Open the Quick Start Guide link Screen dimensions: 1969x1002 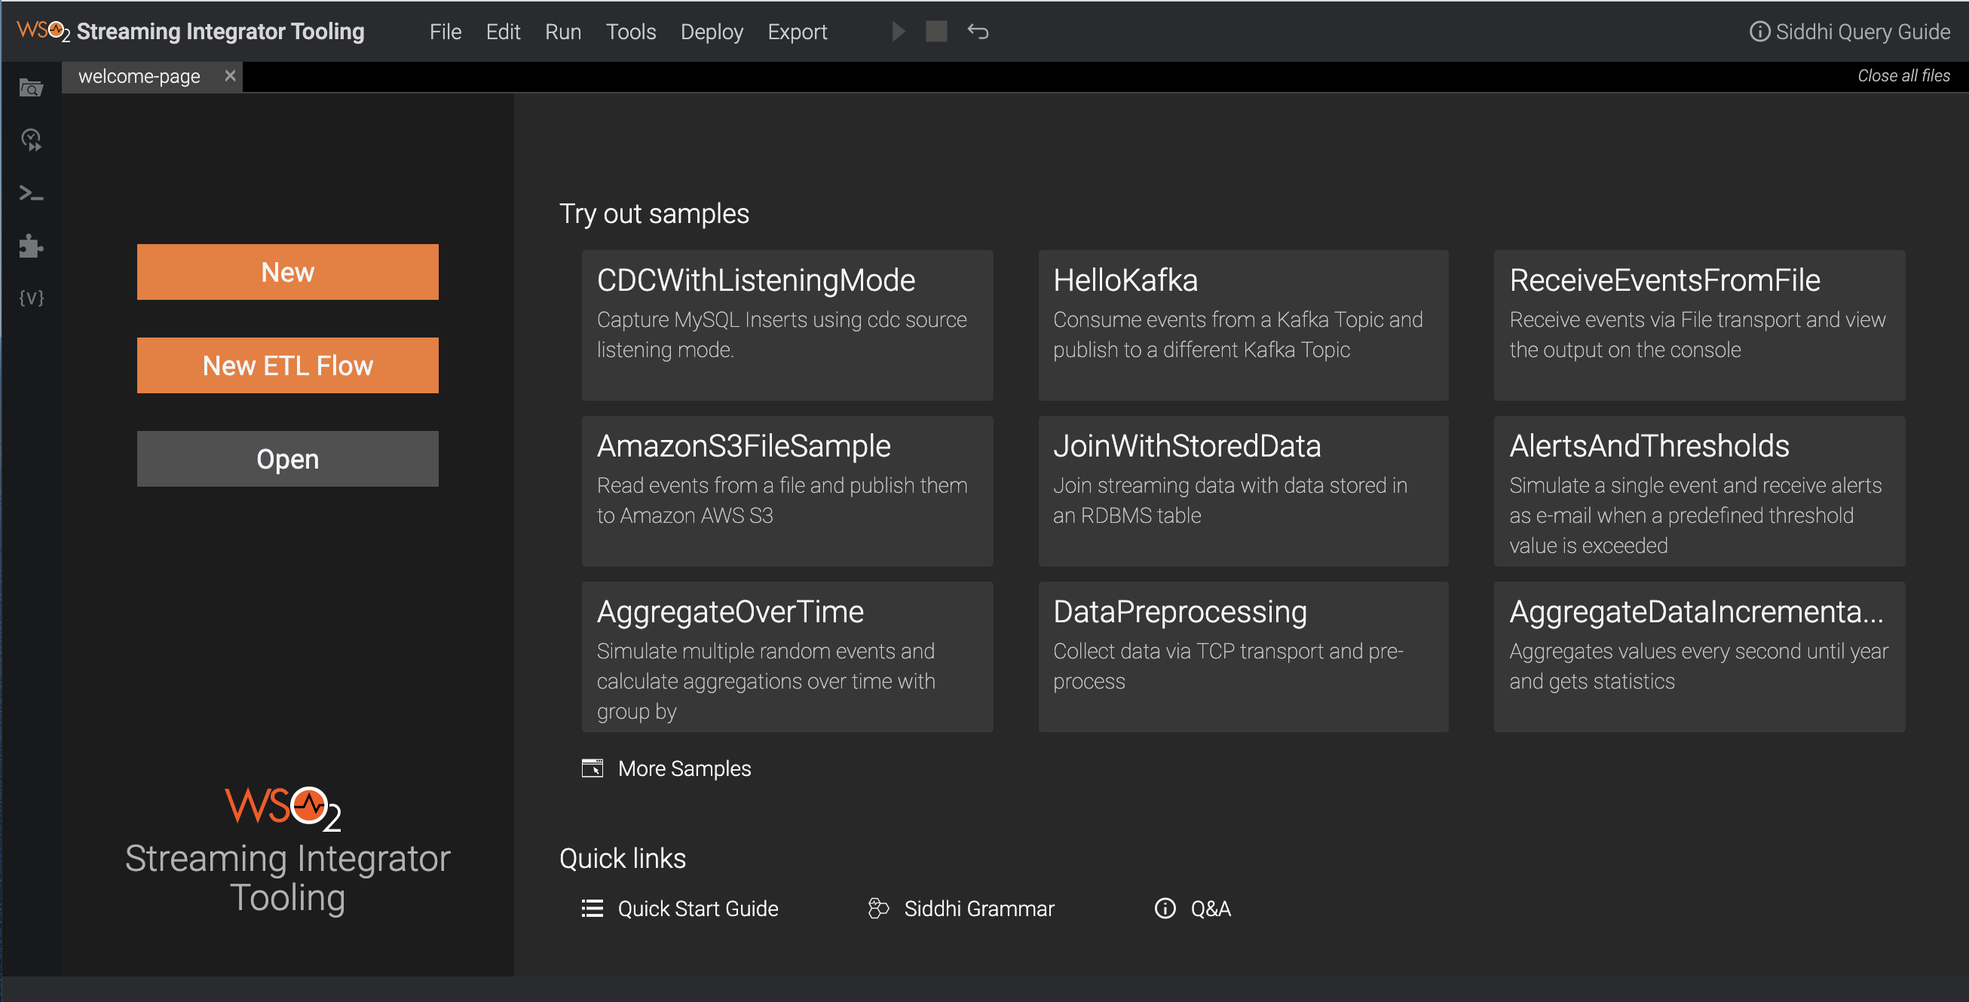698,909
